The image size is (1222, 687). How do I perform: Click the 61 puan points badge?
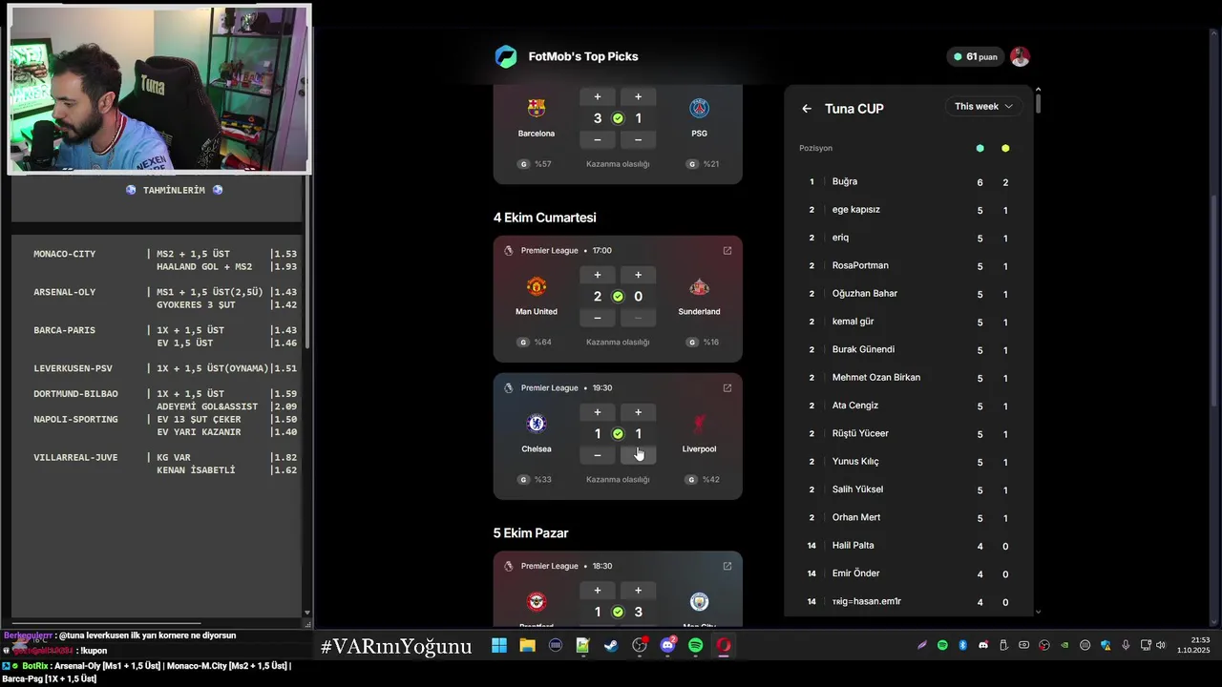(976, 56)
